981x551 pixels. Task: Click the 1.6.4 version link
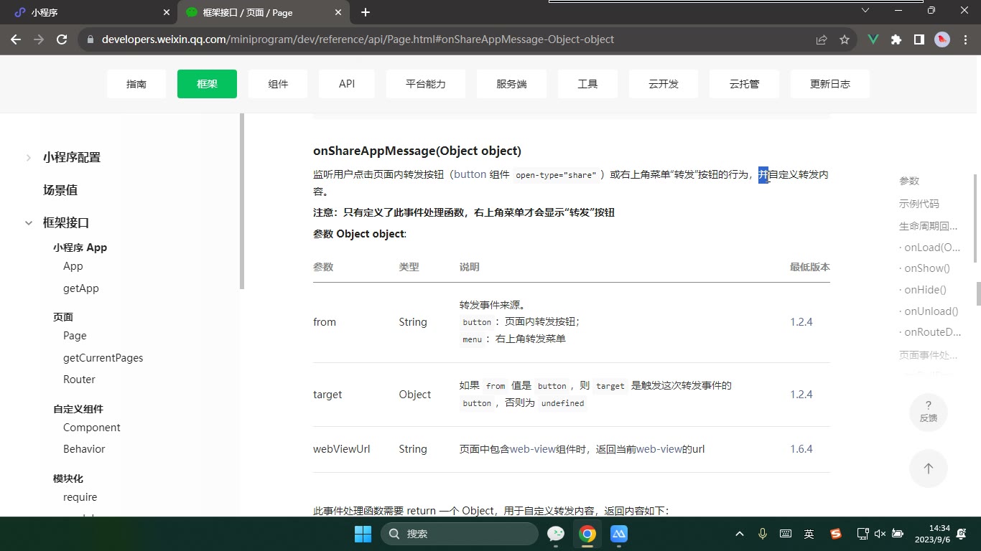point(801,449)
